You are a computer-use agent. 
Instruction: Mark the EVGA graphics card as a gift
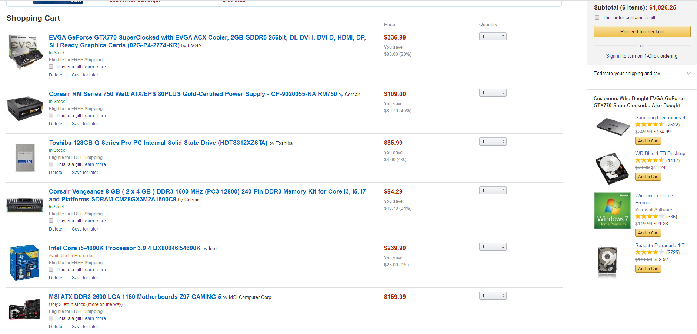point(51,67)
